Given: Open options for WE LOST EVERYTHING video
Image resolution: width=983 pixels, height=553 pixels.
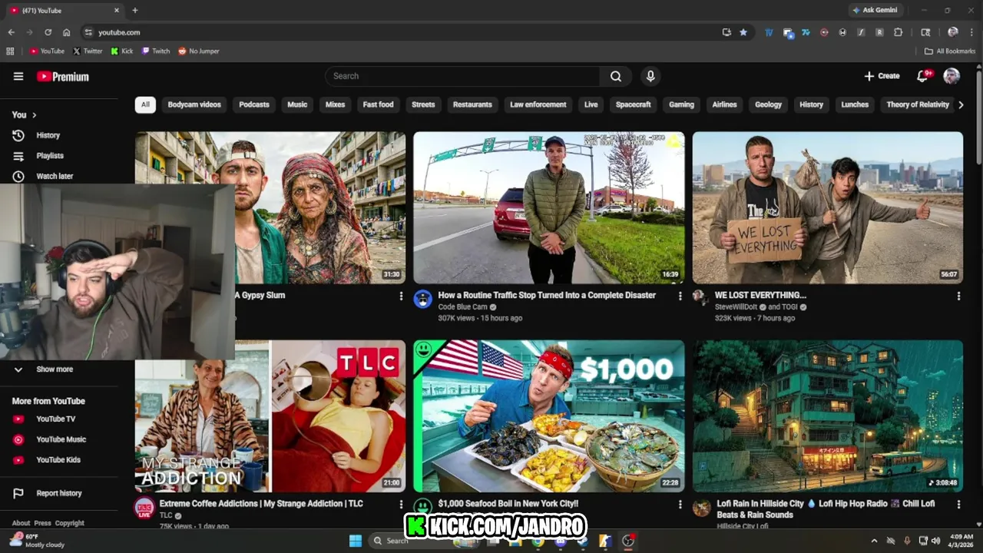Looking at the screenshot, I should click(x=958, y=296).
